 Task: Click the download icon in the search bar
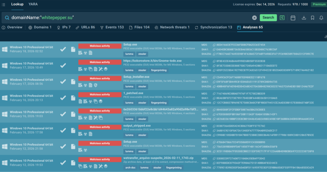[304, 18]
